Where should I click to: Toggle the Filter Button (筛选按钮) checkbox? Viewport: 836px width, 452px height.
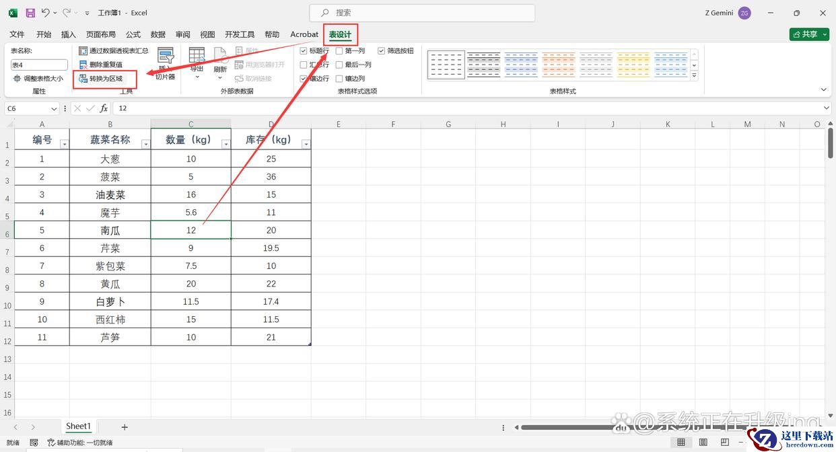point(382,50)
